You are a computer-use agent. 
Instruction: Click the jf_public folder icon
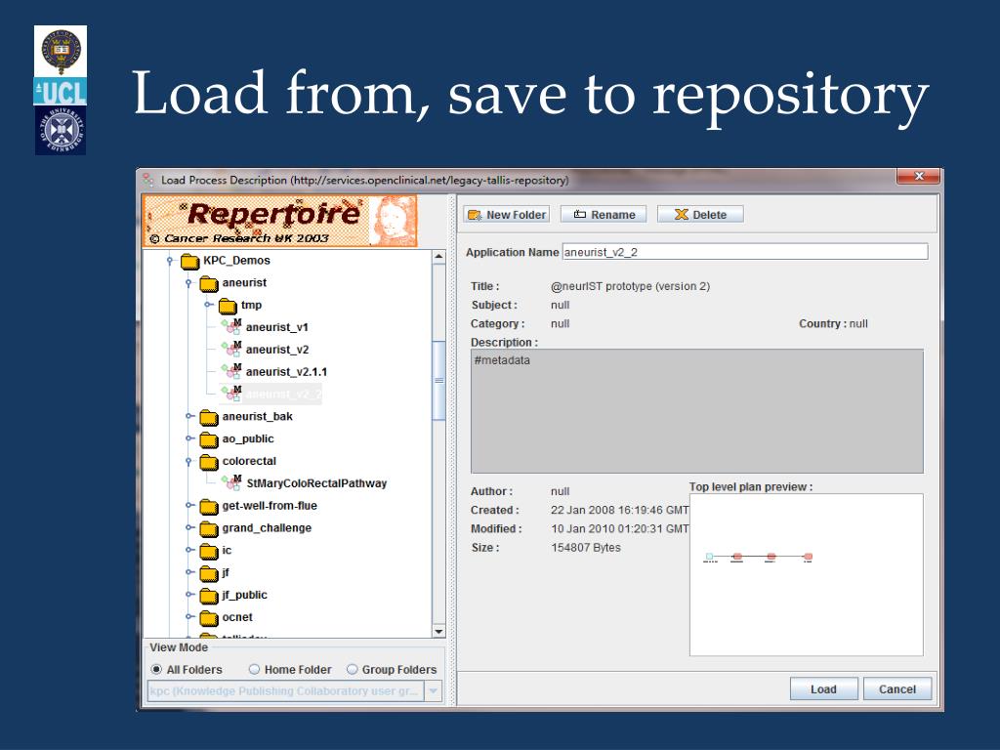(209, 596)
